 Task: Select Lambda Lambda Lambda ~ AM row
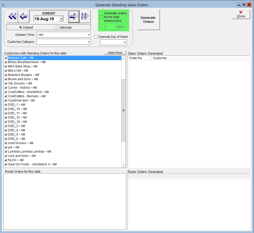[x=63, y=152]
